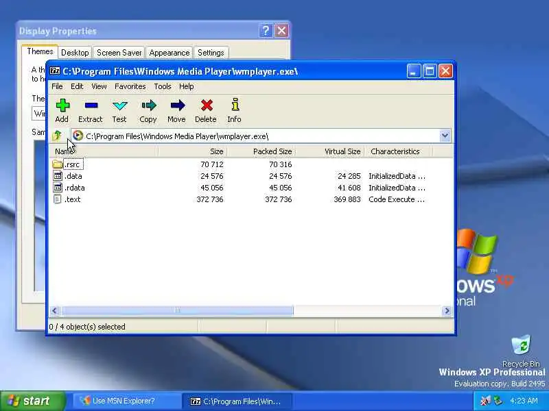Click the second system tray network icon
Screen dimensions: 549x411
click(x=498, y=401)
